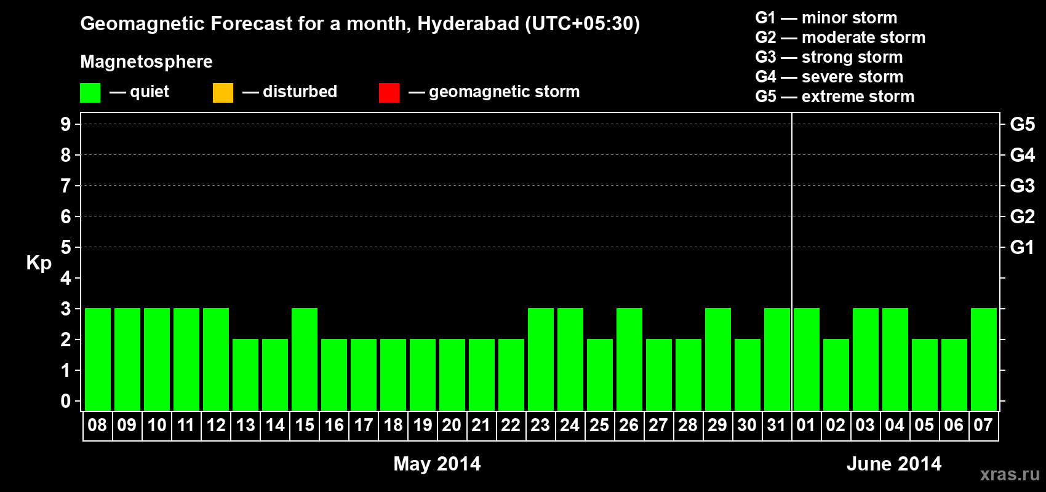Click the date label 14
Image resolution: width=1046 pixels, height=492 pixels.
coord(274,425)
